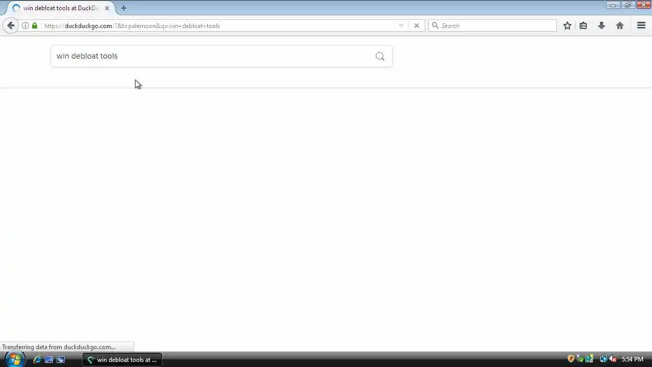The height and width of the screenshot is (367, 652).
Task: Click the magnifier in browser search box
Action: pyautogui.click(x=435, y=25)
